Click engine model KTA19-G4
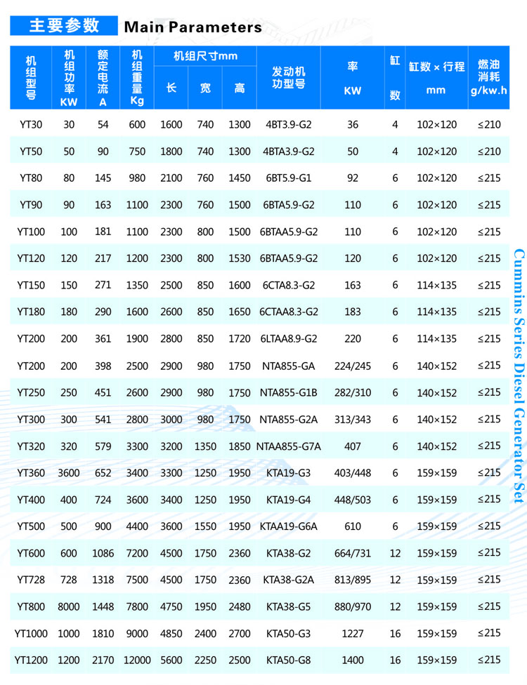Viewport: 527px width, 685px height. pyautogui.click(x=289, y=500)
